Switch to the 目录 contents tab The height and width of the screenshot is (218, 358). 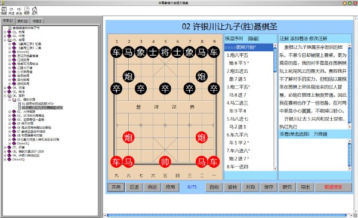(x=8, y=21)
